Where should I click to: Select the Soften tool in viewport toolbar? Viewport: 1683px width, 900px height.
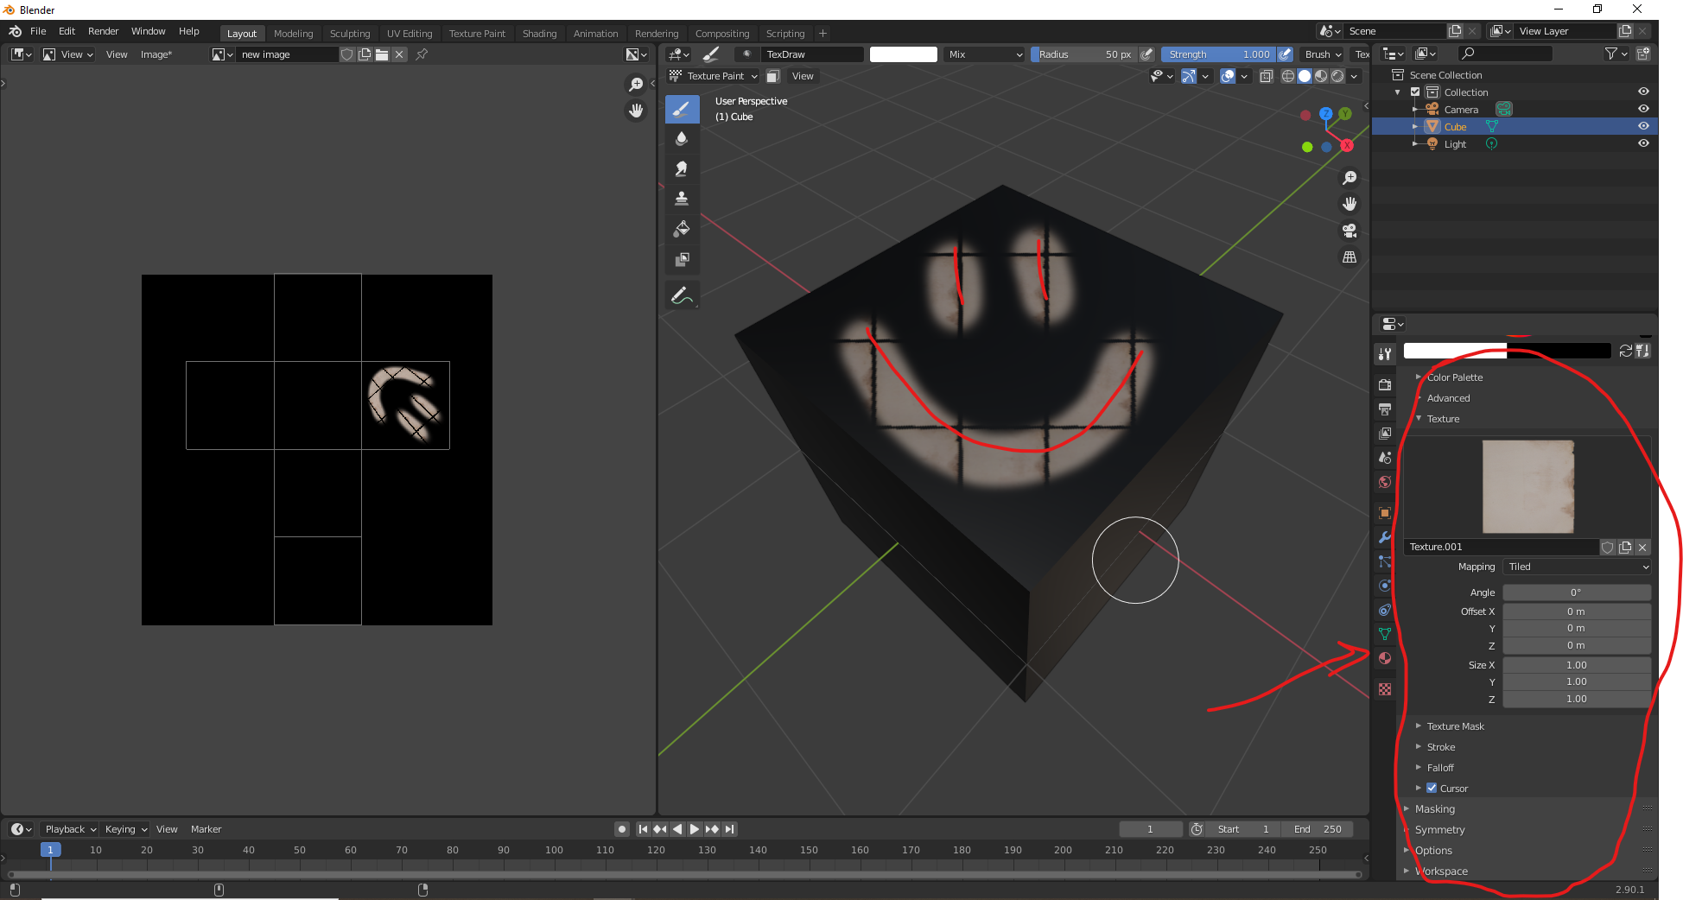coord(682,139)
